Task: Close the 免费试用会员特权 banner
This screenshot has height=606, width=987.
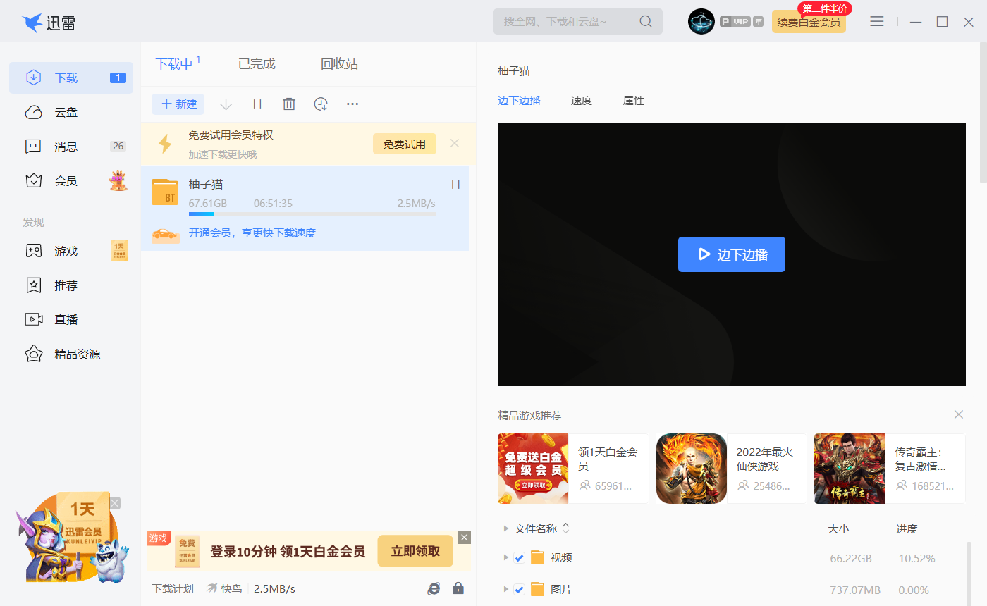Action: [455, 143]
